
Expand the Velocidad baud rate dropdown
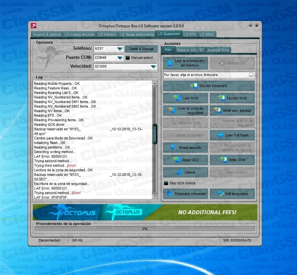click(153, 67)
